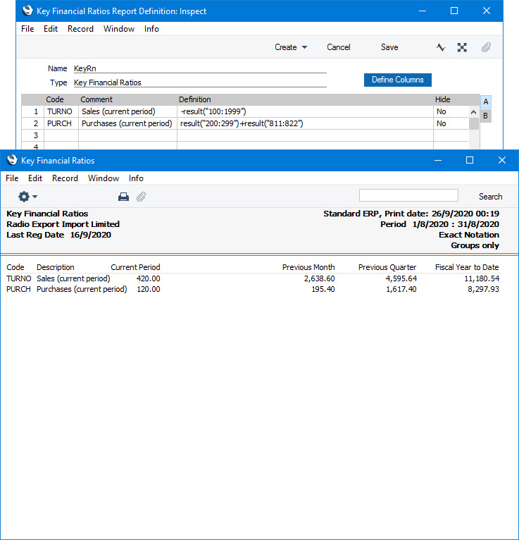Click scroll-up arrow in definition matrix

click(474, 112)
